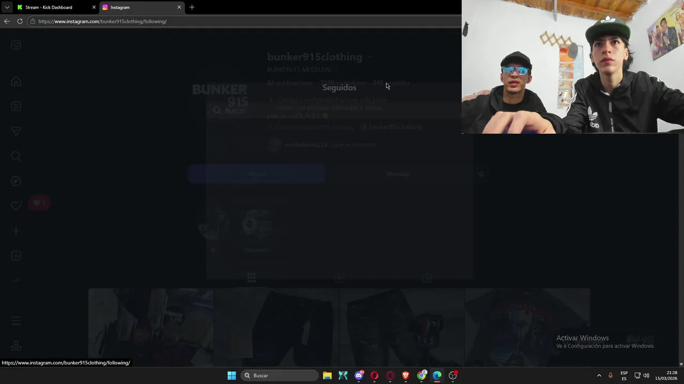Open the hamburger More menu in sidebar

16,321
